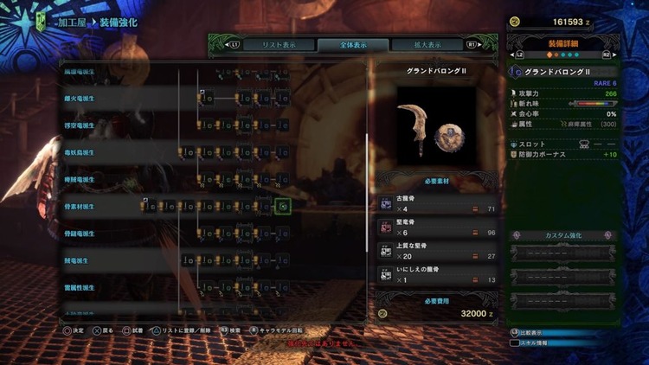Switch to the 拡大表示 tab

(427, 45)
